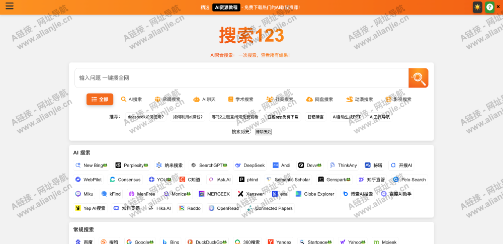
Task: Open Consensus engine
Action: click(125, 180)
